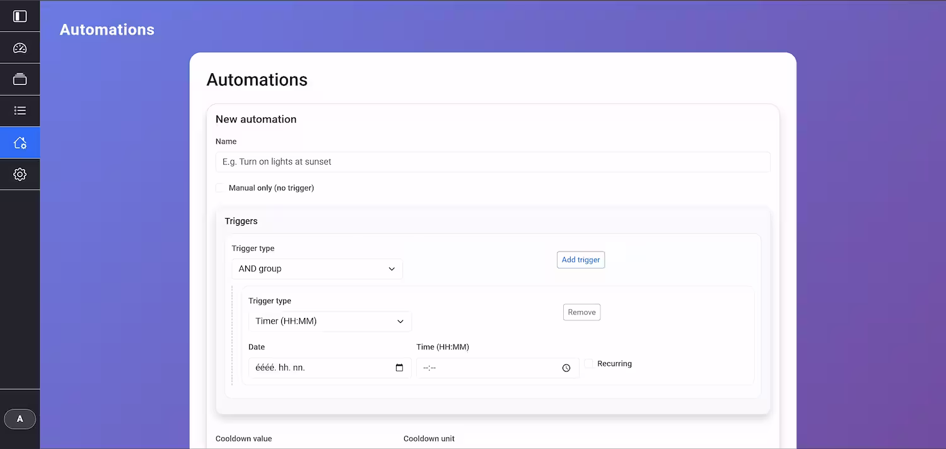Click the automation Name input field
This screenshot has height=449, width=946.
point(493,161)
